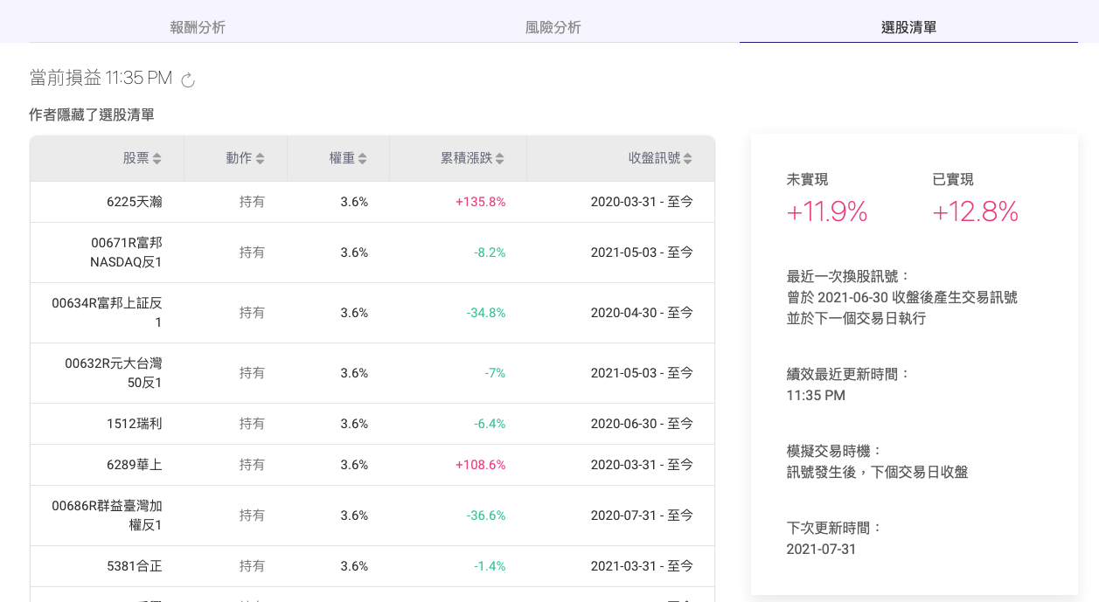Select the 6225天瀚 stock row
The image size is (1099, 602).
pos(134,202)
